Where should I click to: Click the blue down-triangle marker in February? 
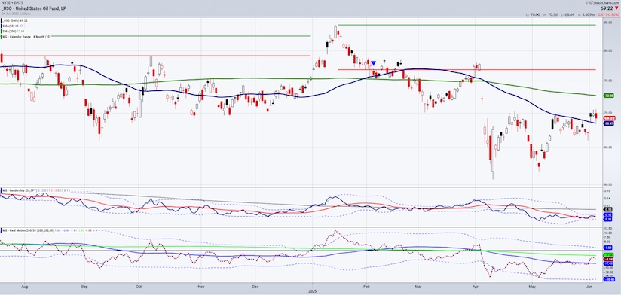point(373,63)
